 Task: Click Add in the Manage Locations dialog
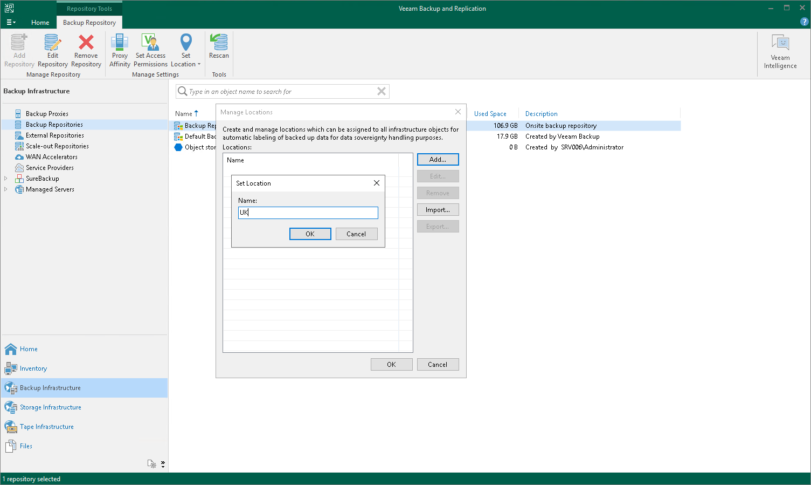438,159
